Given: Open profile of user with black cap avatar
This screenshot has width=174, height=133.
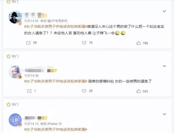Looking at the screenshot, I should 15,17.
